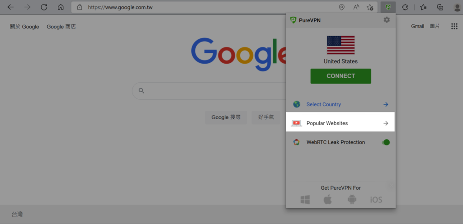Get PureVPN for iOS icon
The image size is (463, 224).
tap(376, 200)
